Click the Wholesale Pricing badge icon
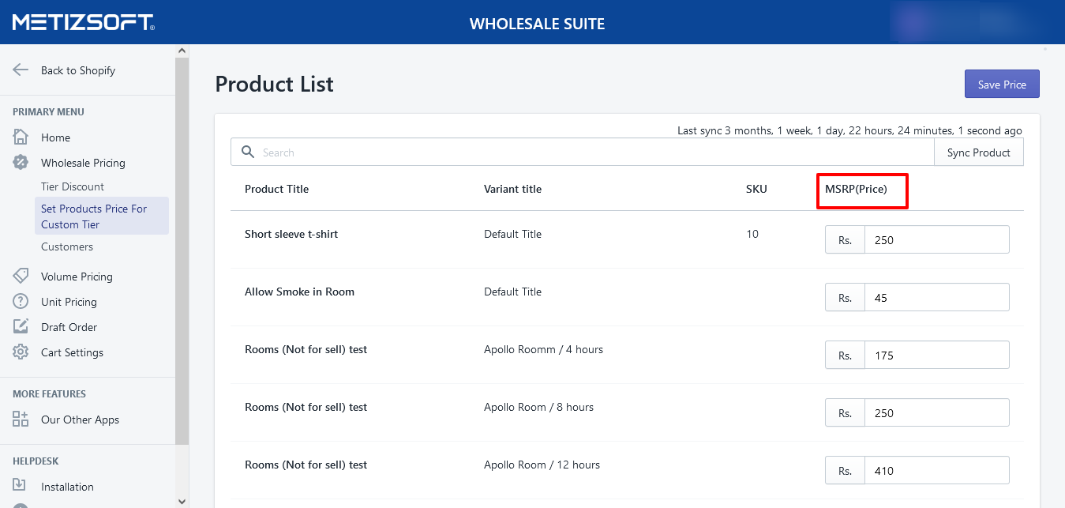Viewport: 1065px width, 508px height. tap(21, 163)
